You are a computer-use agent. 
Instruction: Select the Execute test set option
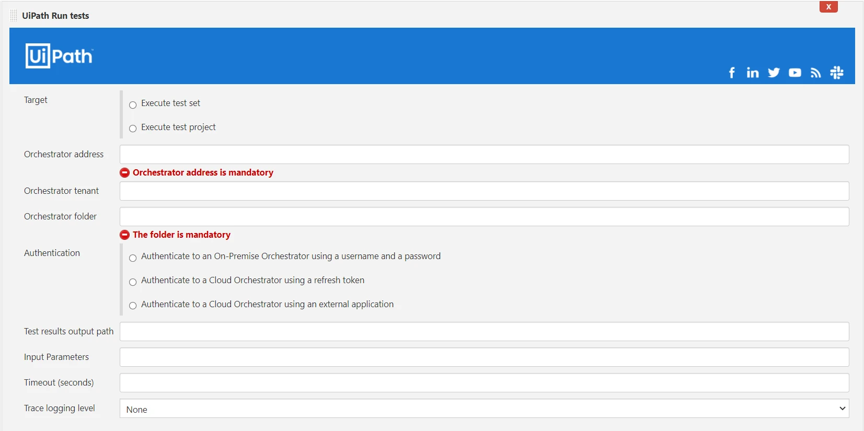pyautogui.click(x=133, y=105)
